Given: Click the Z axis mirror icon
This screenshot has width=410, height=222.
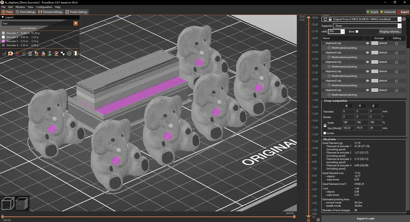Looking at the screenshot, I should (377, 106).
